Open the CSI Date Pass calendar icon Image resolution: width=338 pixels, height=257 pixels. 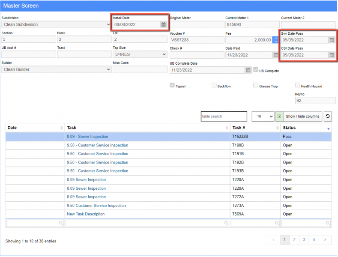point(331,55)
